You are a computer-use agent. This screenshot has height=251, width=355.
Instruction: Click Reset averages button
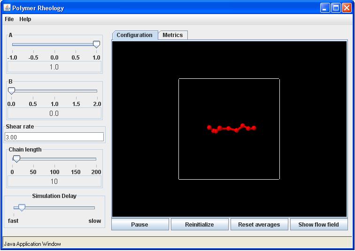[x=259, y=225]
